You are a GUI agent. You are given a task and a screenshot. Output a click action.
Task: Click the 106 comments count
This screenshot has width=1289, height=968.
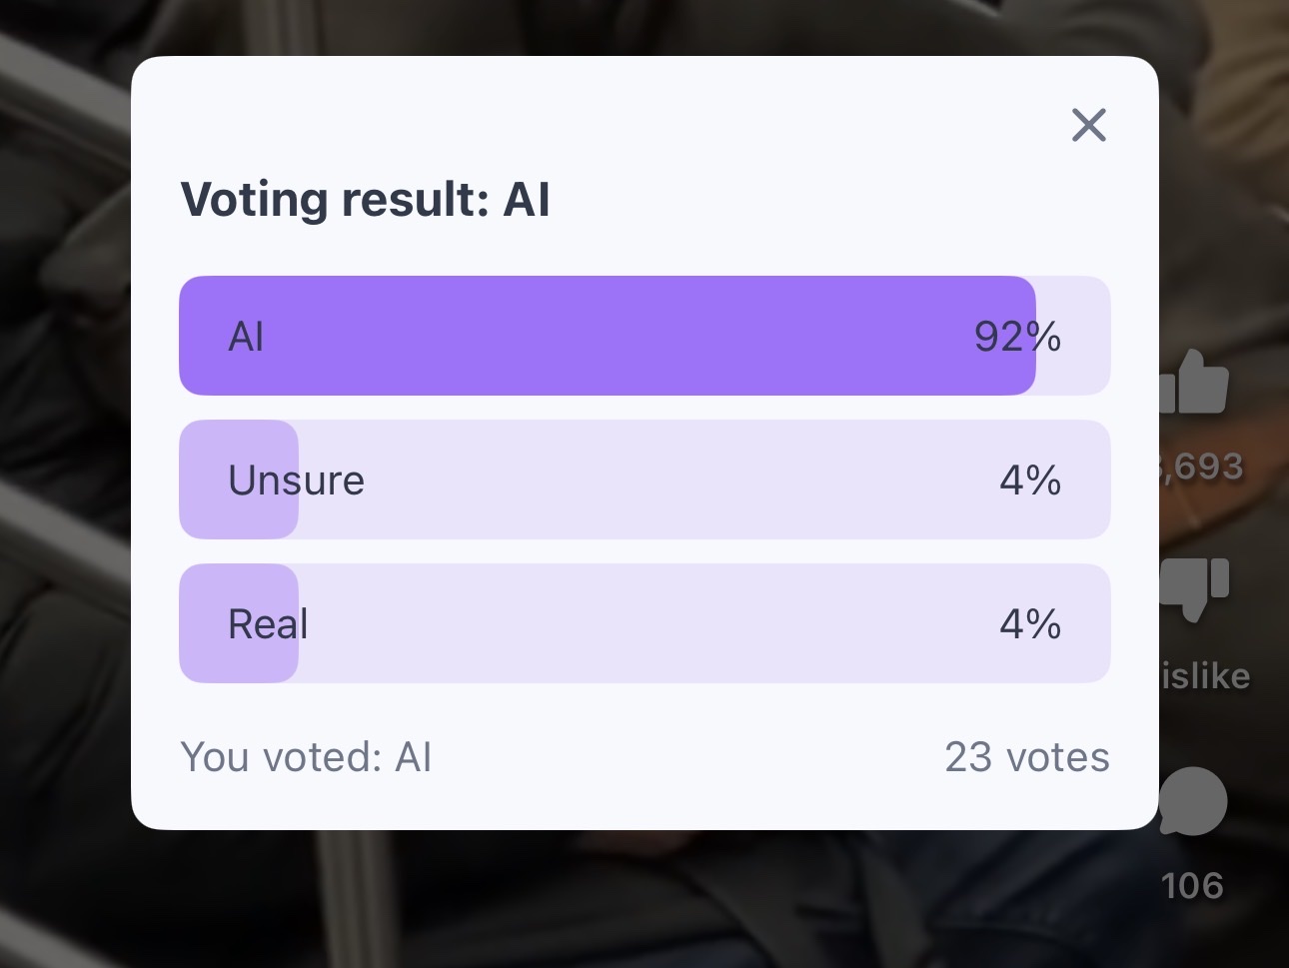coord(1192,885)
